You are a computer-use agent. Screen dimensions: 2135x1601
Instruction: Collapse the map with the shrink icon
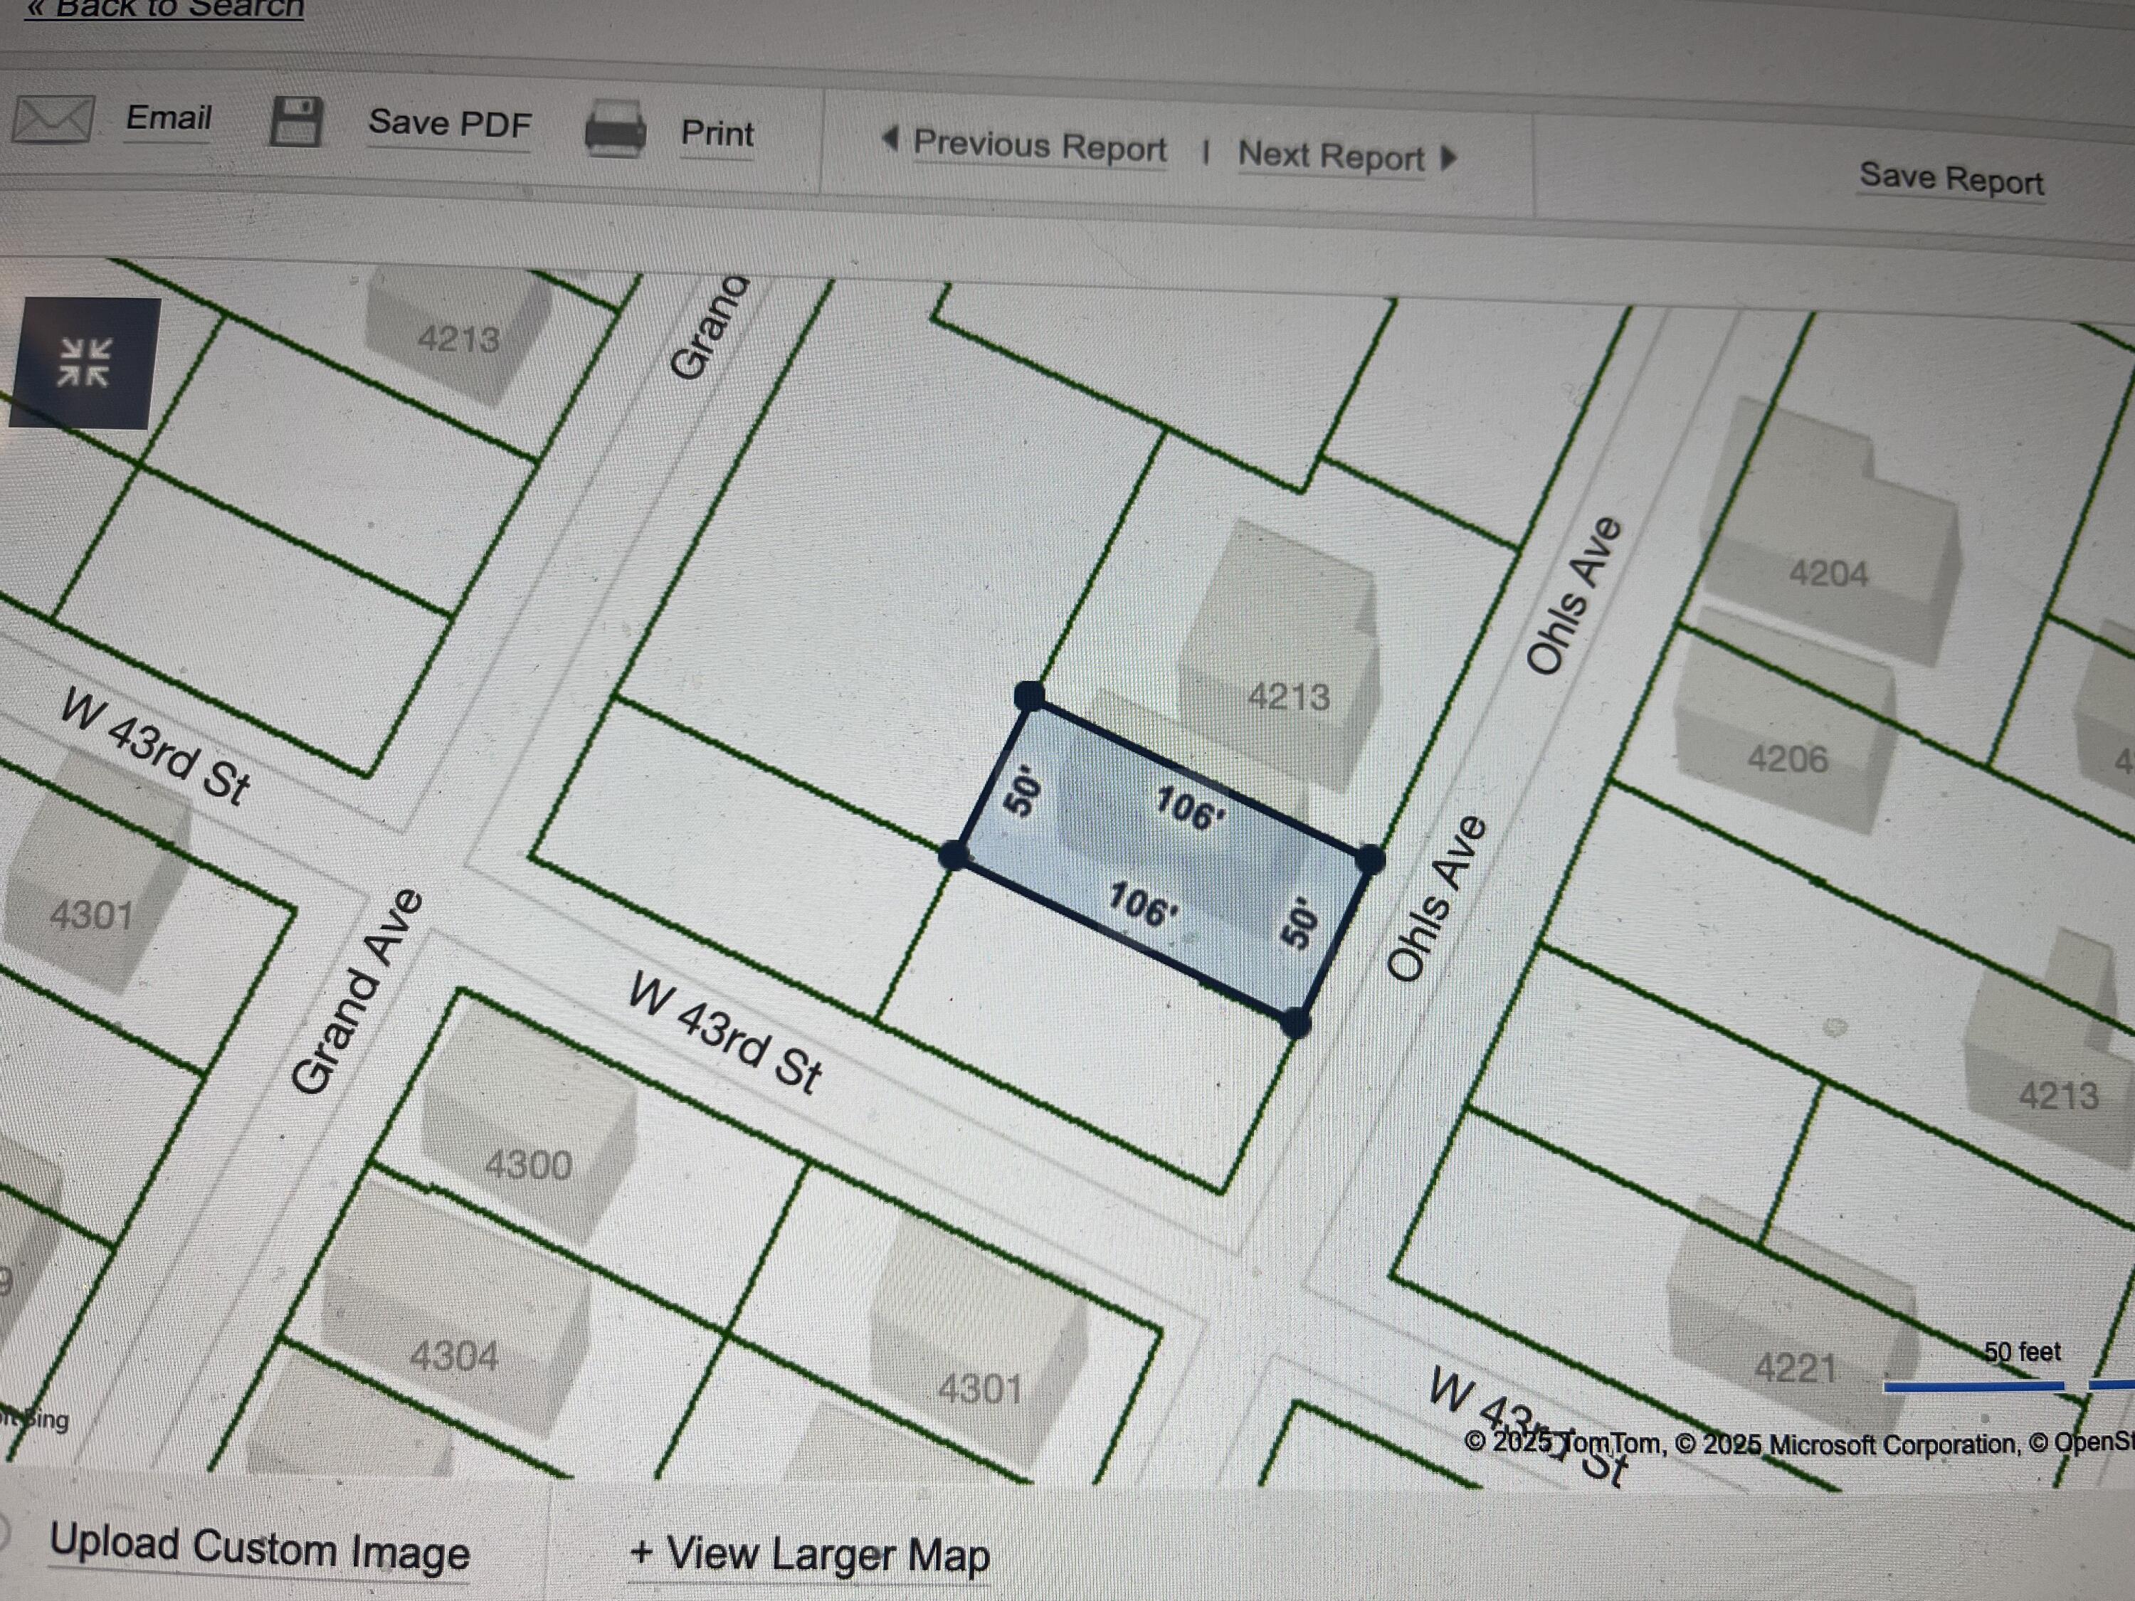pyautogui.click(x=84, y=363)
